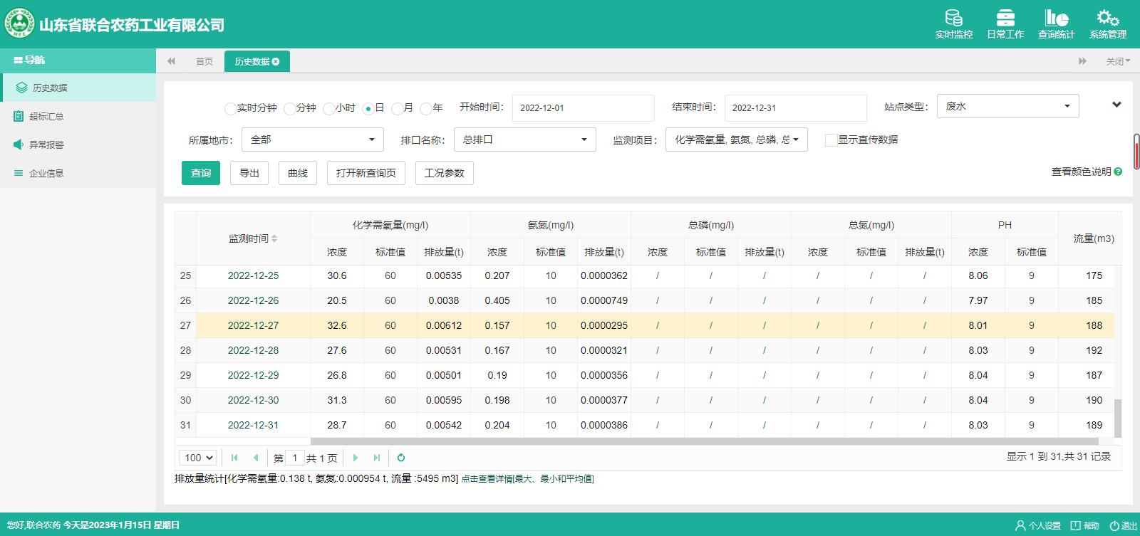Screen dimensions: 1140x536
Task: Click 点击查看详情 statistics detail link
Action: coord(527,479)
